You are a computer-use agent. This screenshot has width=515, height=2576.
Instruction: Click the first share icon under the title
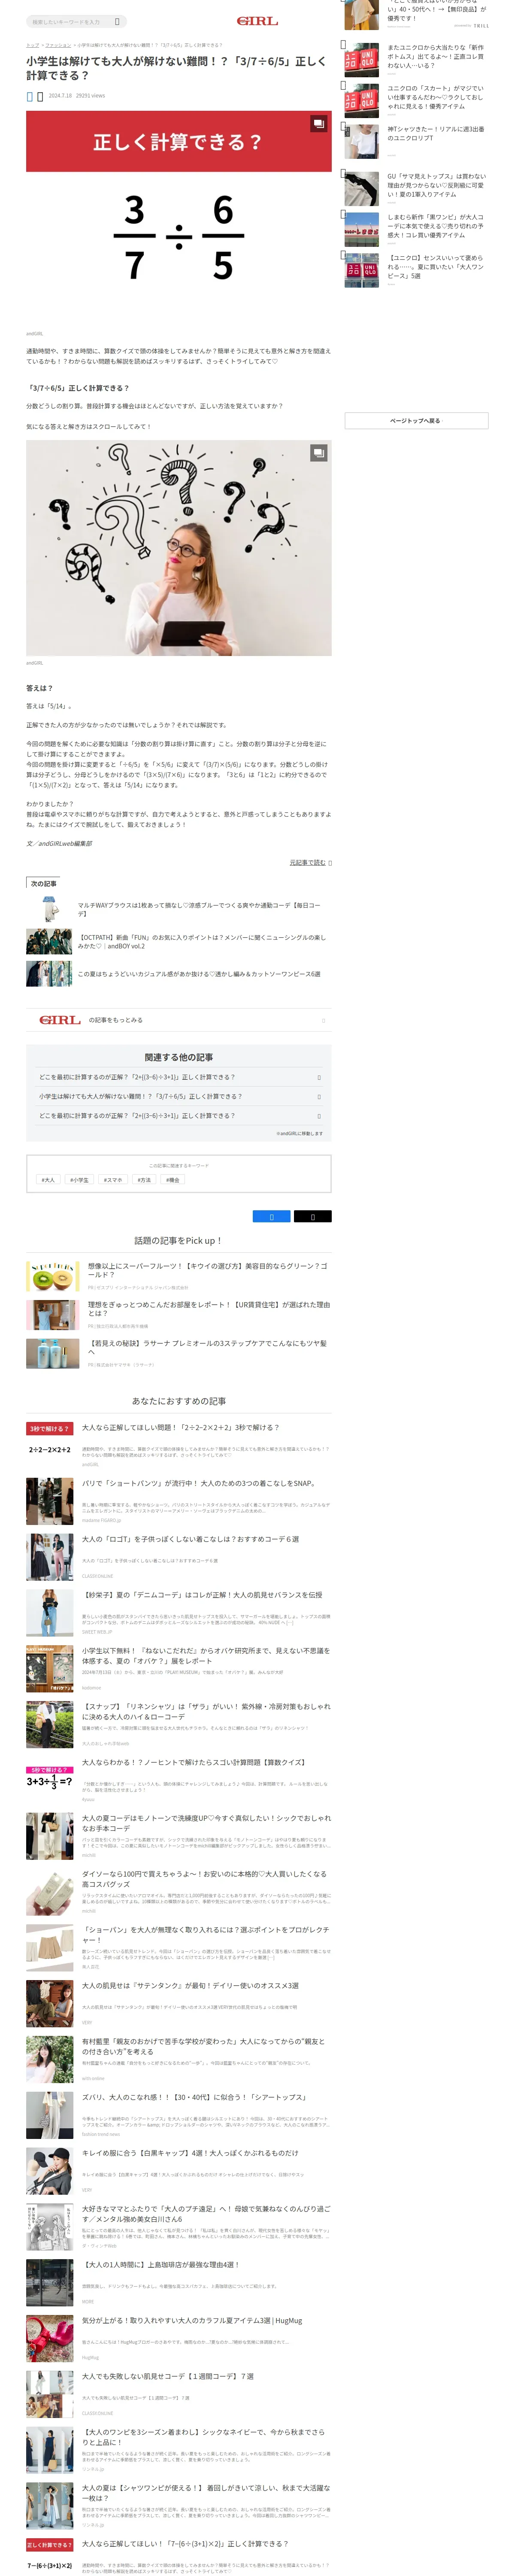pos(30,96)
